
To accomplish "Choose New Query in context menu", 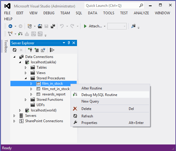I will [110, 101].
